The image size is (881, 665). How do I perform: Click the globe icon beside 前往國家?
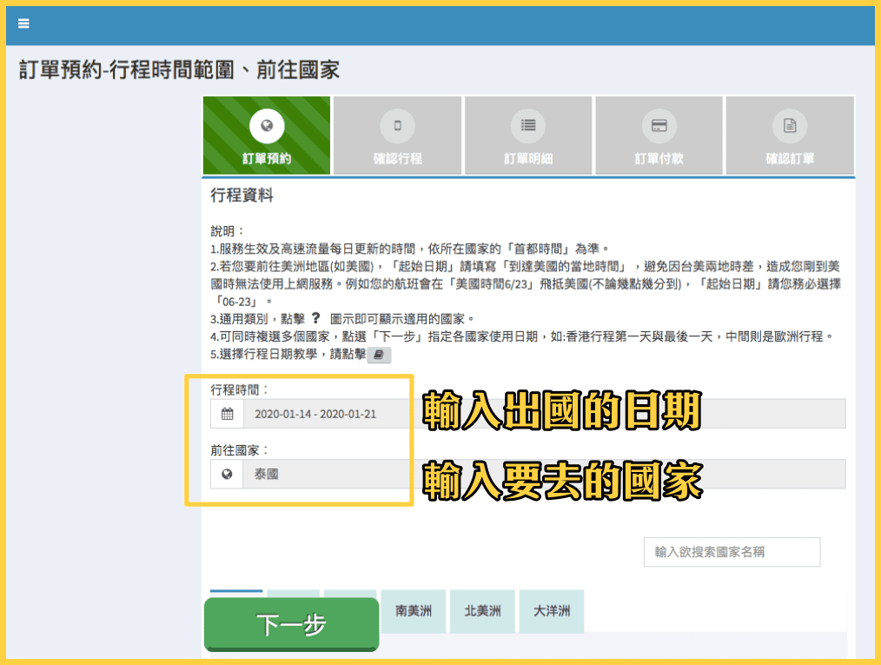[x=227, y=475]
